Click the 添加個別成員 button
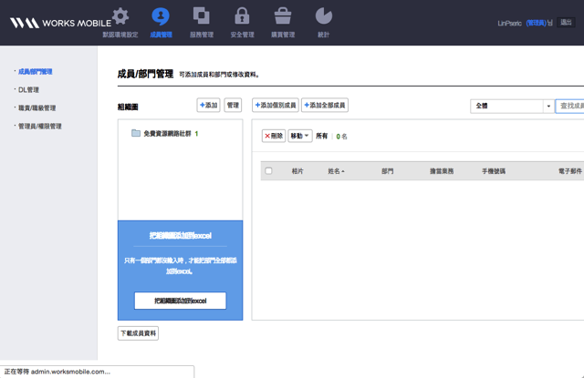This screenshot has width=584, height=378. click(276, 106)
